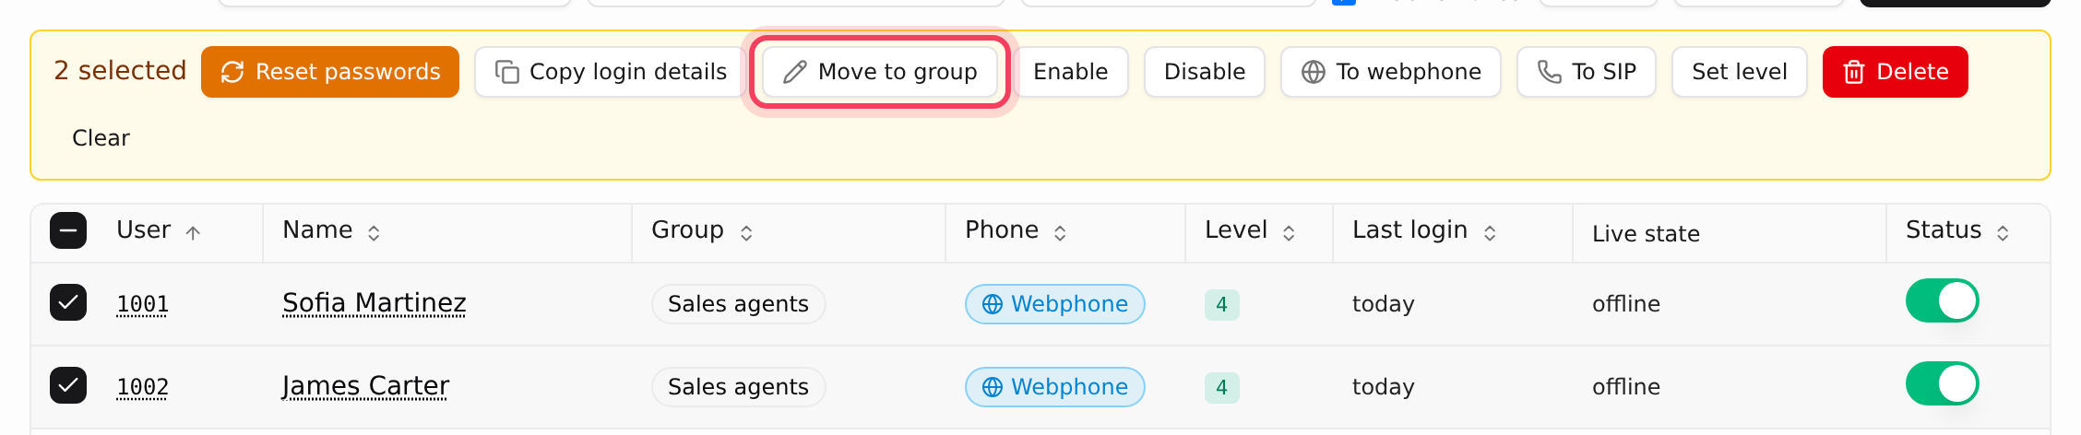Click James Carter's Webphone badge

1055,387
